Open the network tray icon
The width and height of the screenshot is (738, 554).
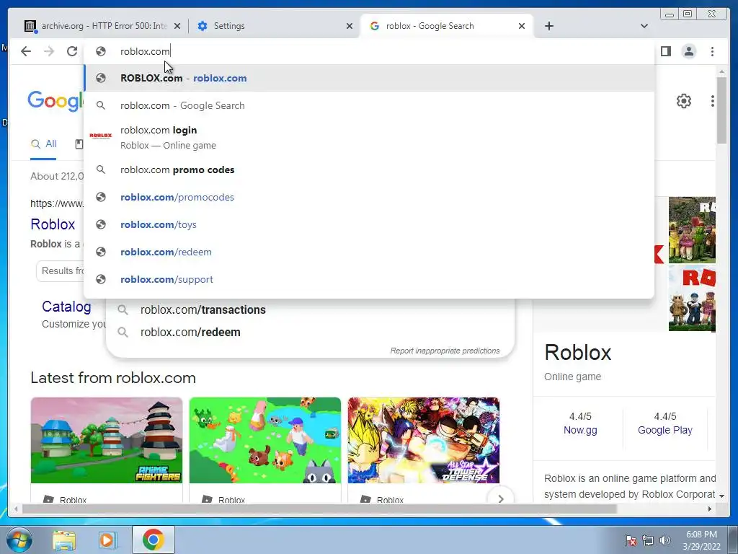coord(648,540)
